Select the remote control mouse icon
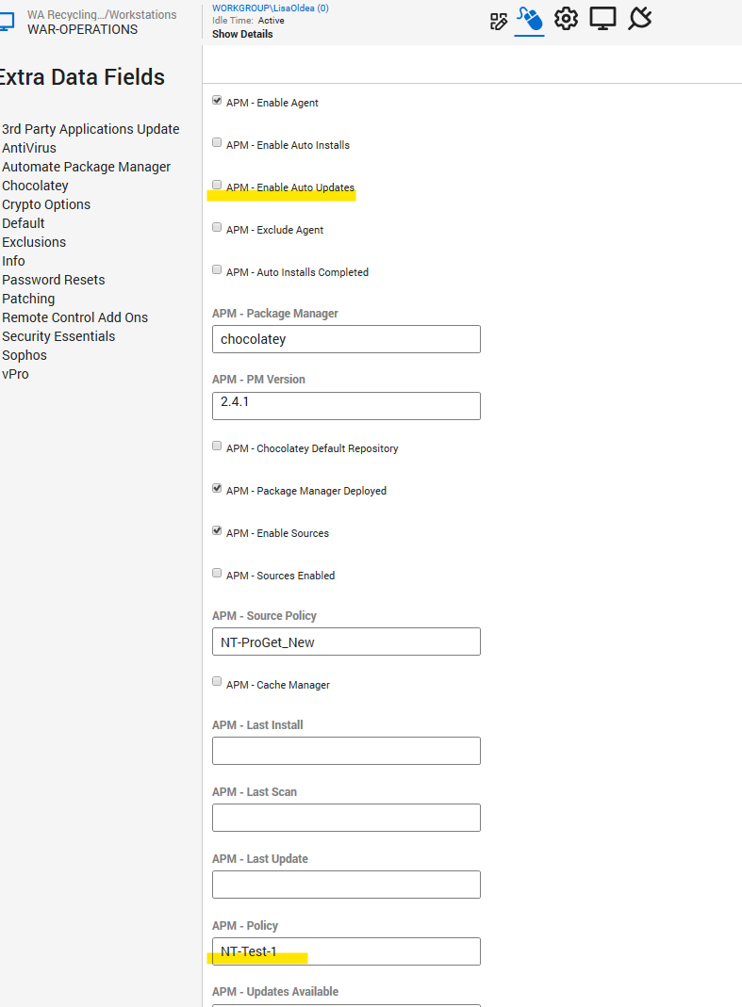The width and height of the screenshot is (742, 1007). pyautogui.click(x=529, y=19)
